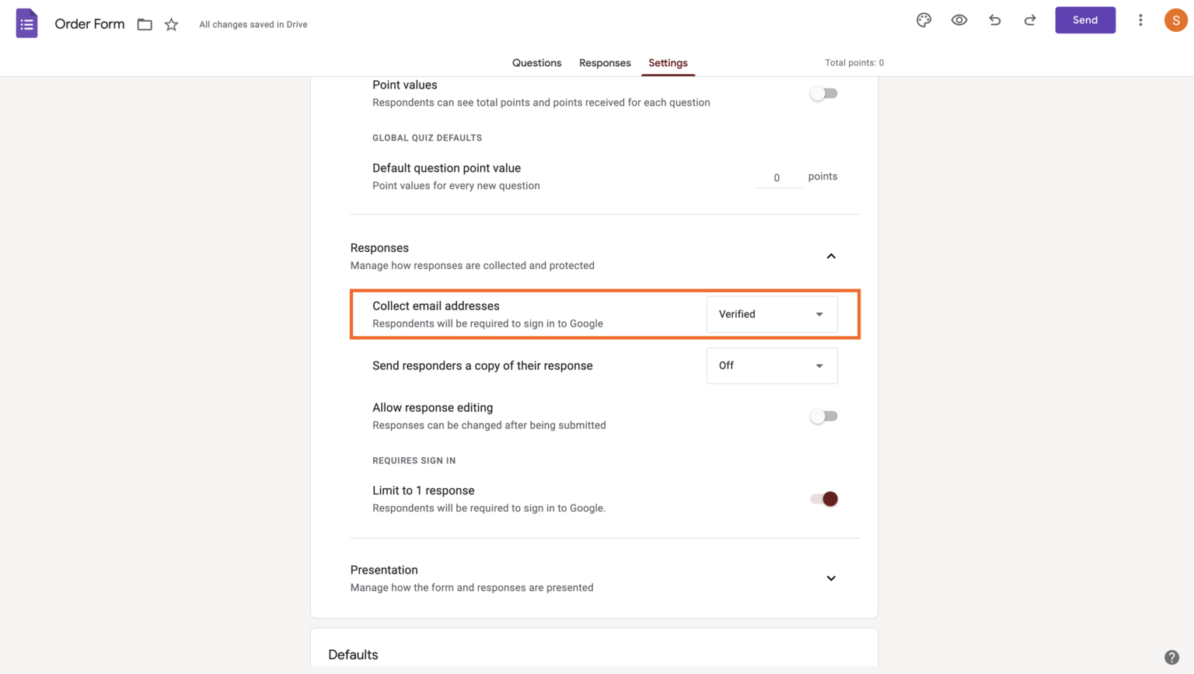Star the Order Form
1194x674 pixels.
click(171, 24)
